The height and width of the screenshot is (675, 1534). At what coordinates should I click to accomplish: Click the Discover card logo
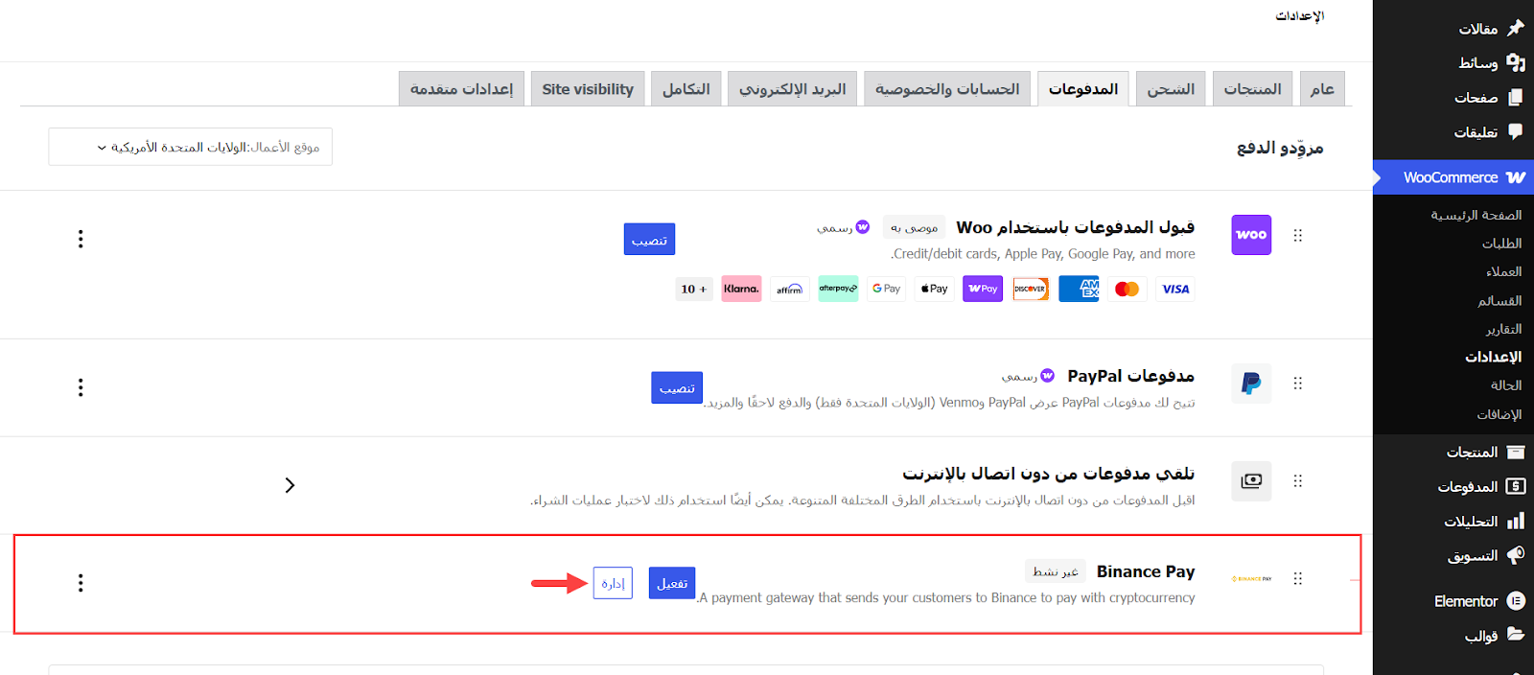click(x=1031, y=289)
